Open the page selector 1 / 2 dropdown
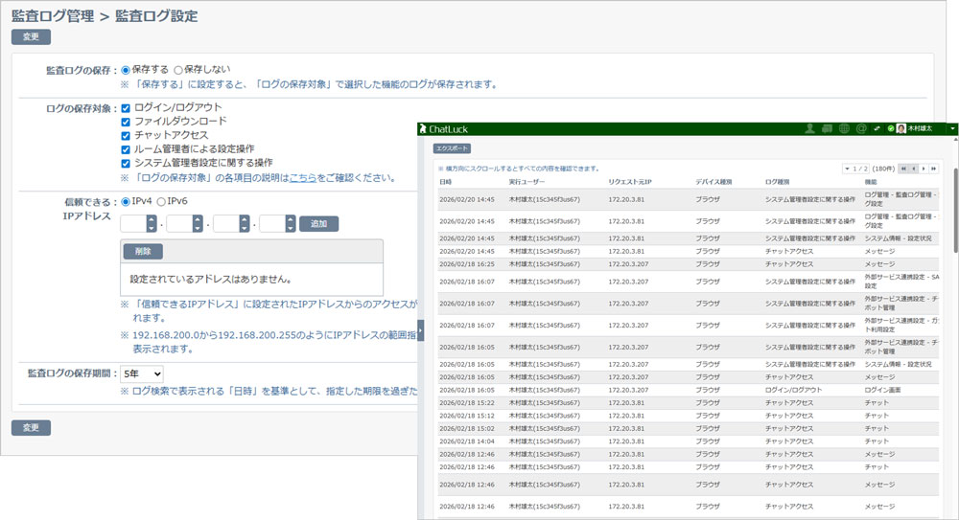The height and width of the screenshot is (520, 959). click(855, 169)
